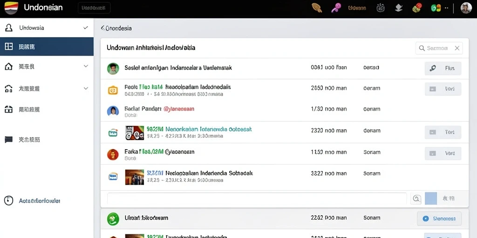The image size is (477, 238).
Task: Expand the Undowsia sidebar dropdown chevron
Action: tap(86, 27)
